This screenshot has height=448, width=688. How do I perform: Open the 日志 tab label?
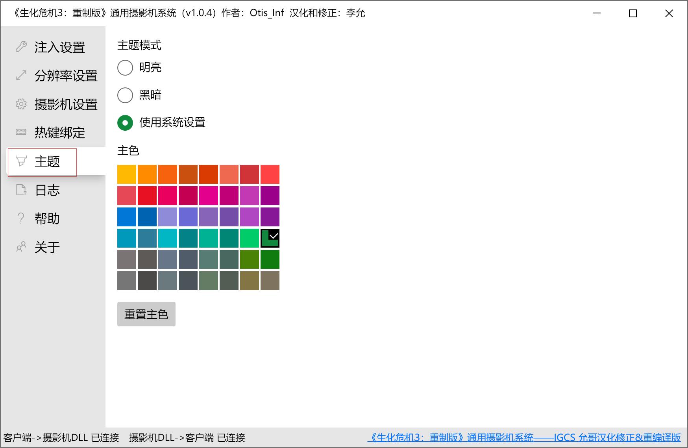tap(47, 190)
